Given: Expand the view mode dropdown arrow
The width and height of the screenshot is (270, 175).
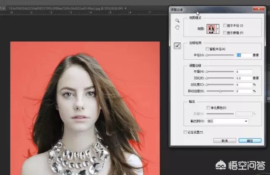Looking at the screenshot, I should coord(218,29).
